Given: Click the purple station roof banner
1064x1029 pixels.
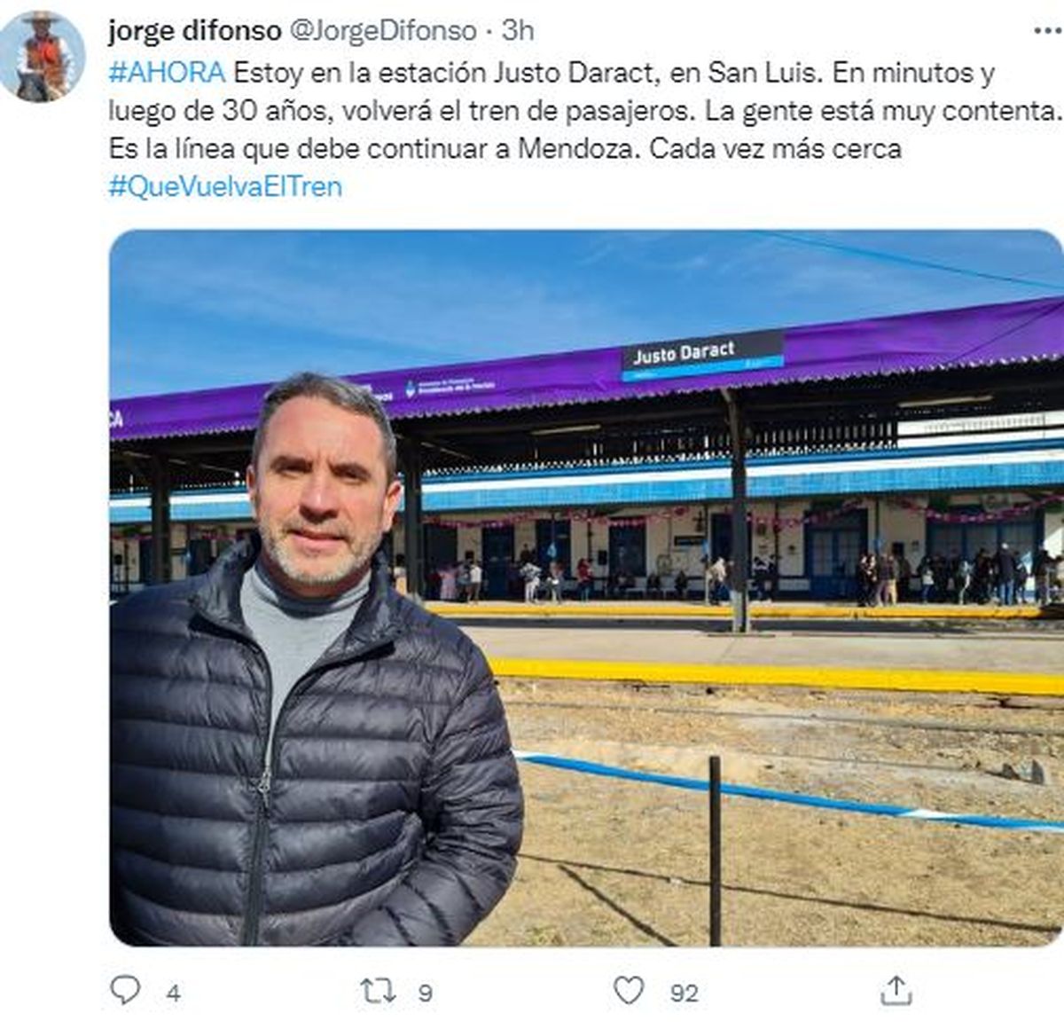Looking at the screenshot, I should point(586,373).
